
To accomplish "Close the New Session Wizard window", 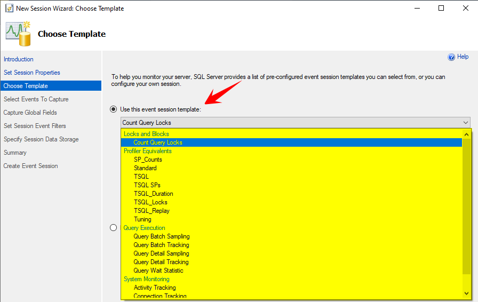I will (x=466, y=8).
